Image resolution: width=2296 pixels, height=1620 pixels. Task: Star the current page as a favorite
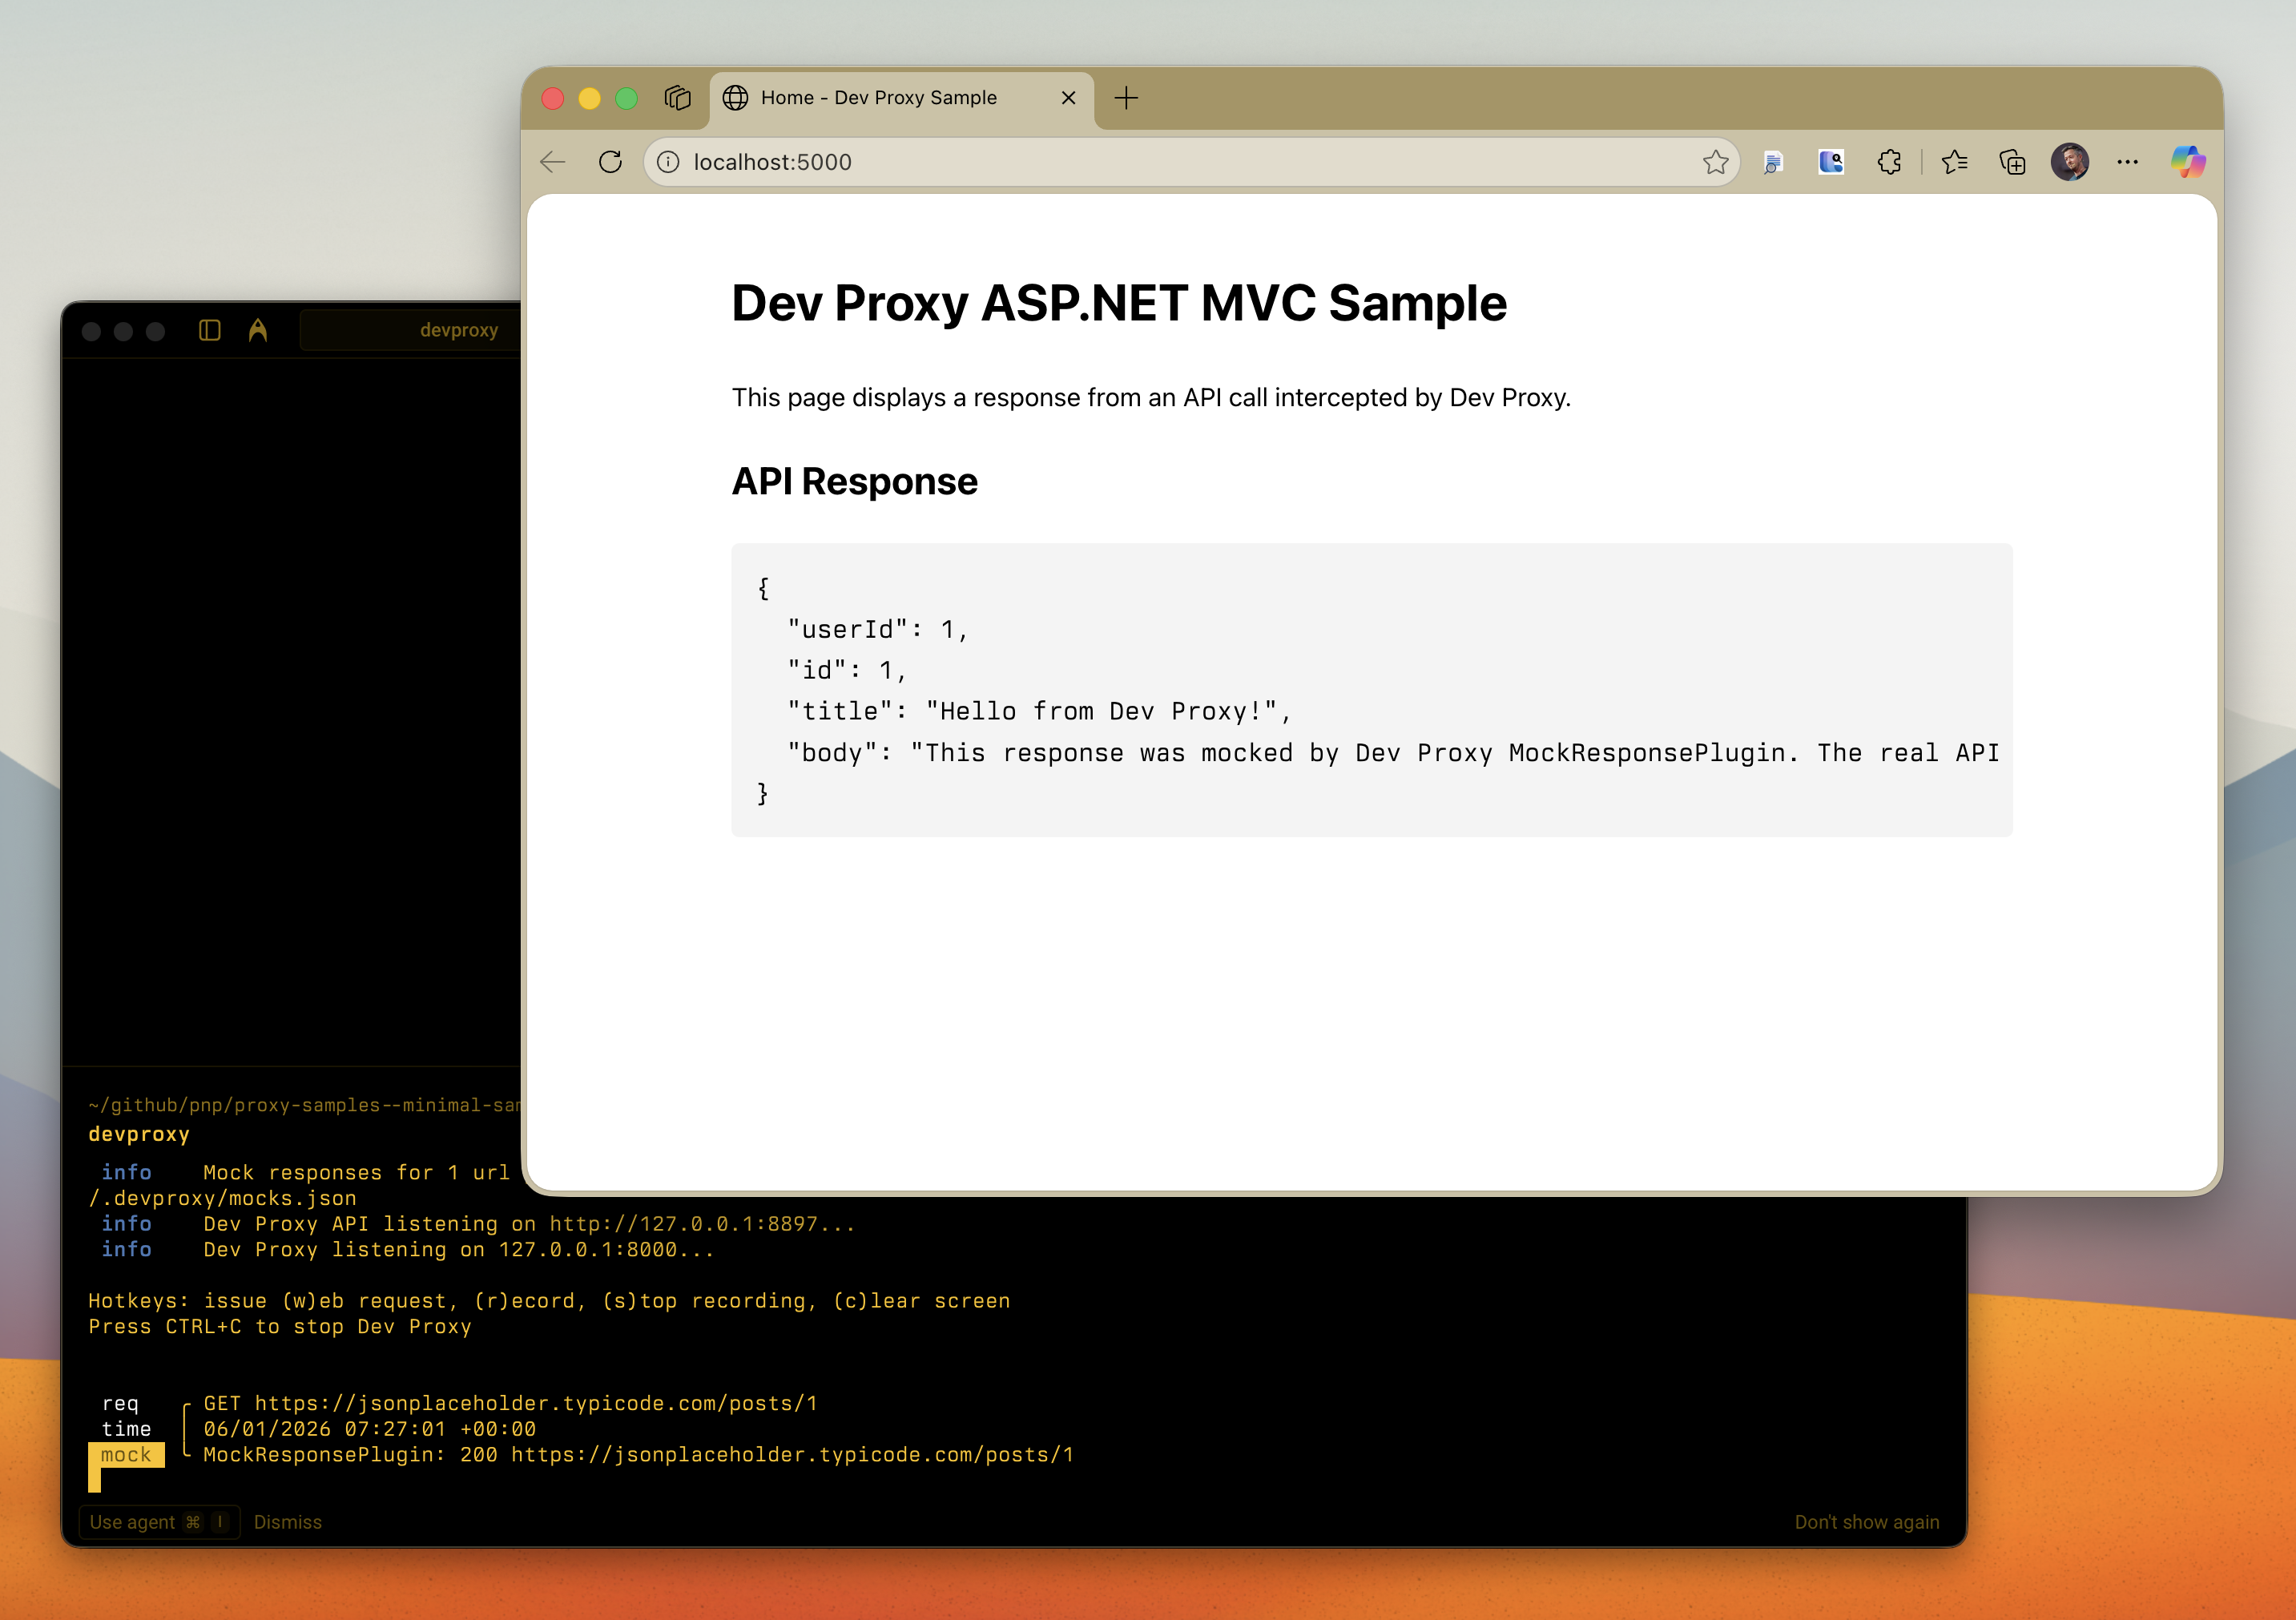point(1716,162)
